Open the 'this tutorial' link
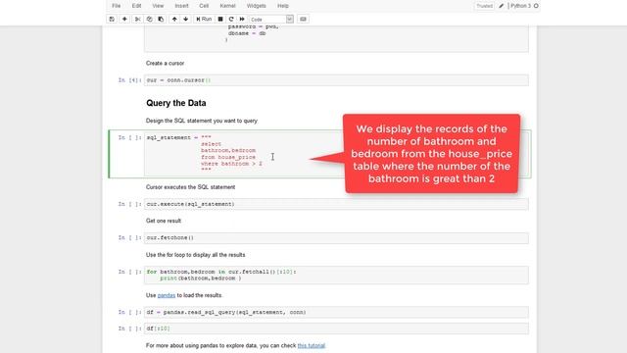 [x=312, y=345]
